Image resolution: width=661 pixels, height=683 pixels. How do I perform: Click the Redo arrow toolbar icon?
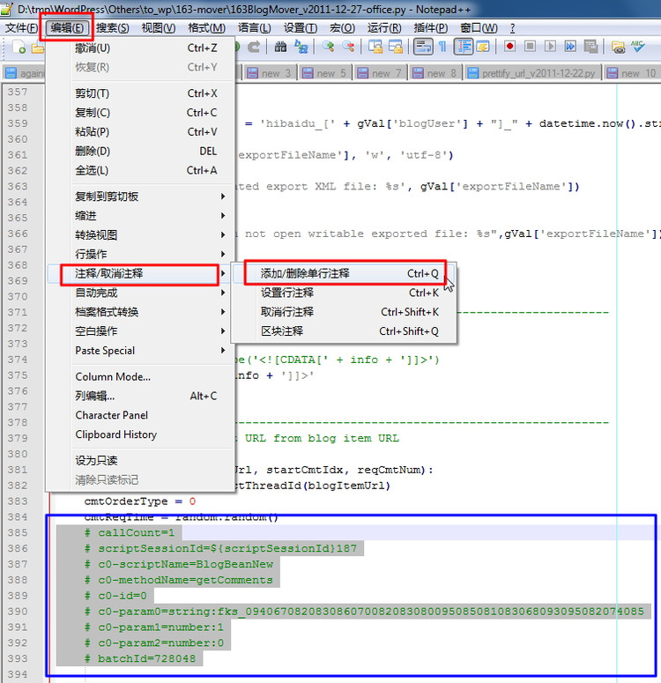click(254, 47)
